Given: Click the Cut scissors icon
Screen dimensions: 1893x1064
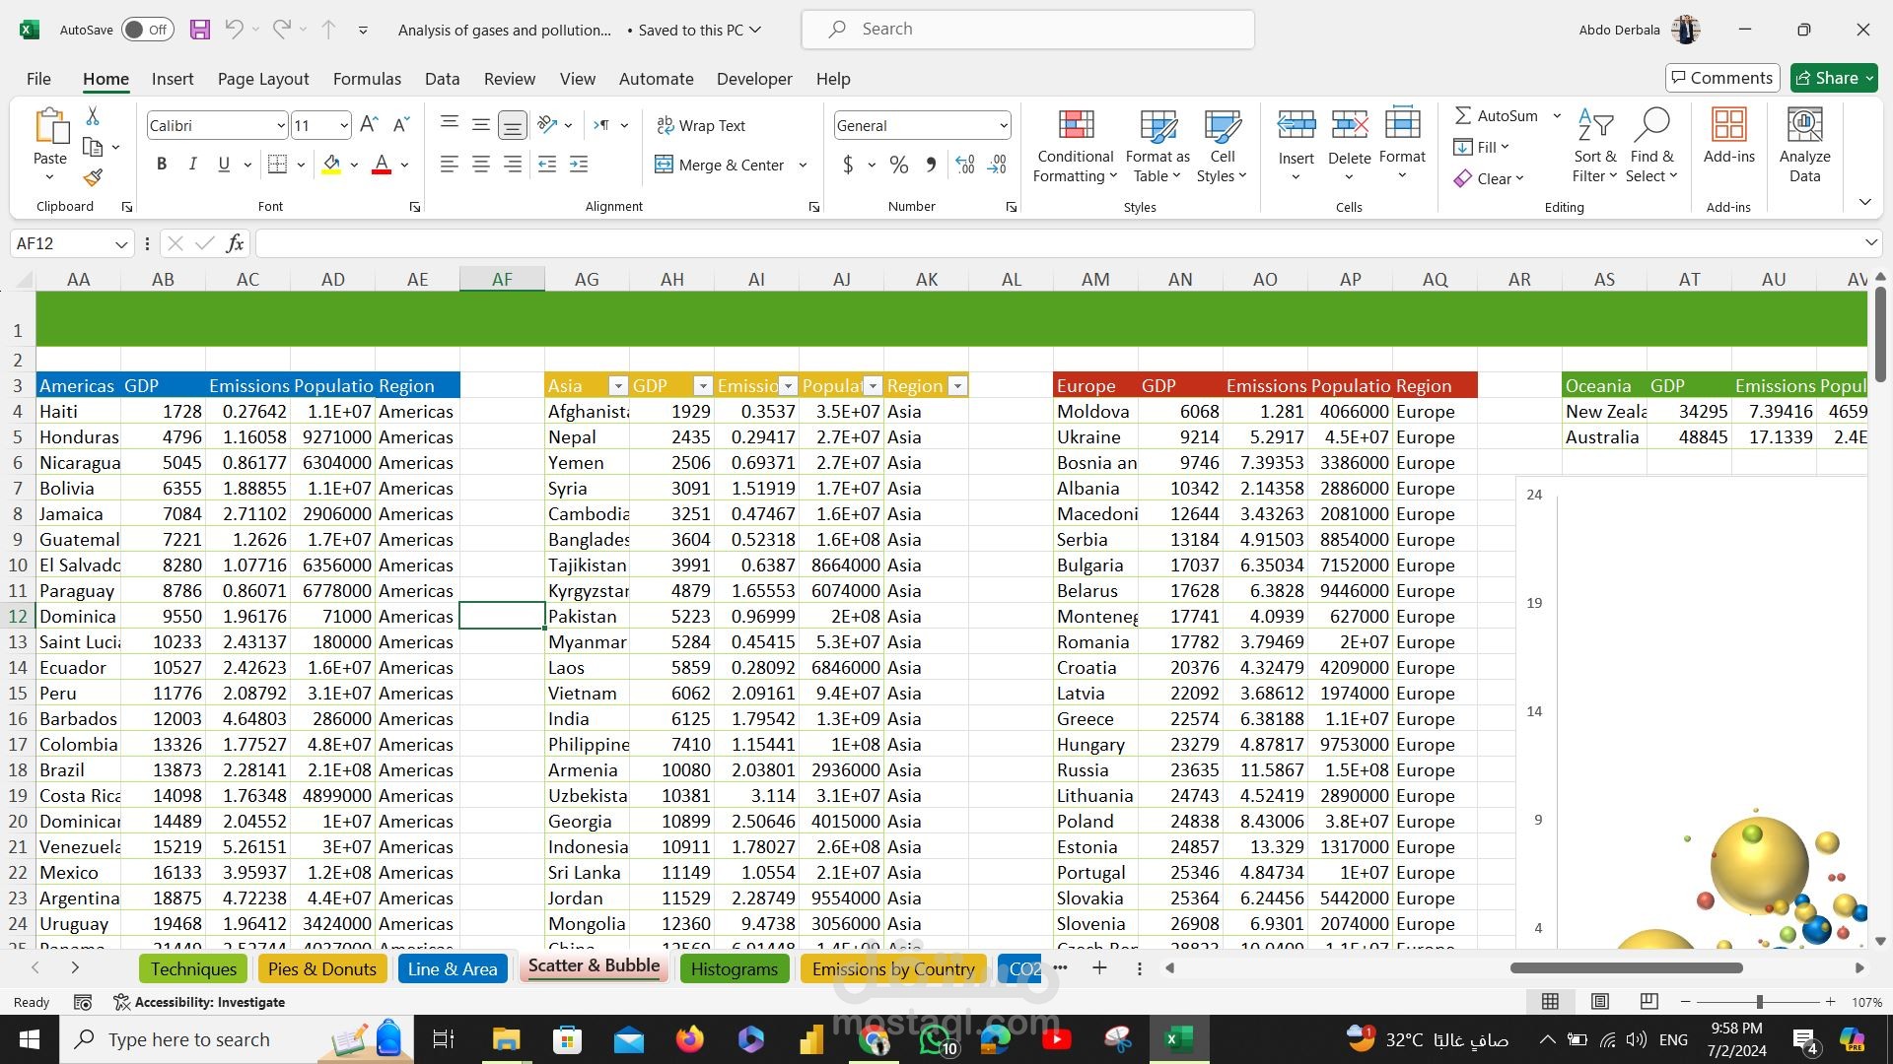Looking at the screenshot, I should (93, 116).
